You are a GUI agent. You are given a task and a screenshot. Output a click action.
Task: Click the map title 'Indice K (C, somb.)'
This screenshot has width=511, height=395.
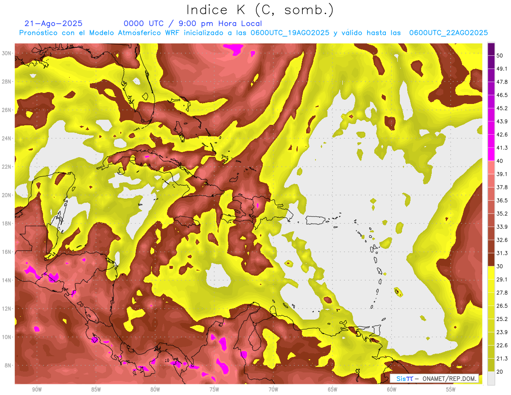click(260, 9)
